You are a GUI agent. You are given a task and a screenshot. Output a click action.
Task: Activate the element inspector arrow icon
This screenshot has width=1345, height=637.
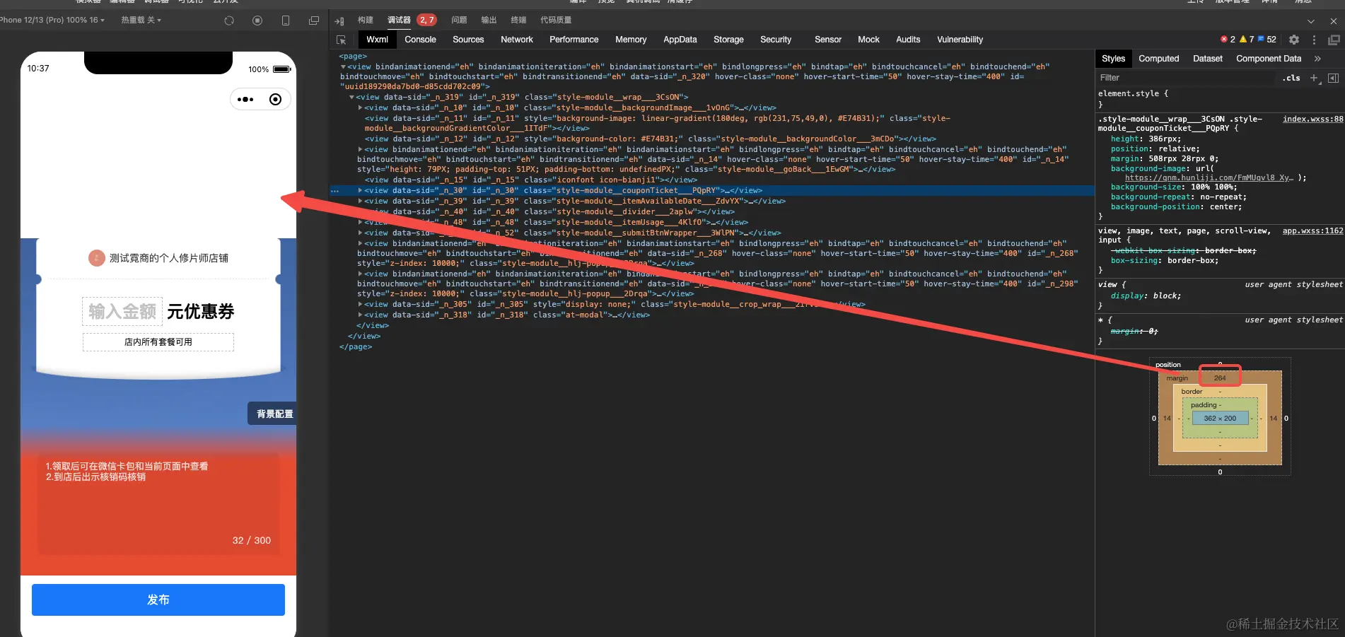[x=342, y=40]
